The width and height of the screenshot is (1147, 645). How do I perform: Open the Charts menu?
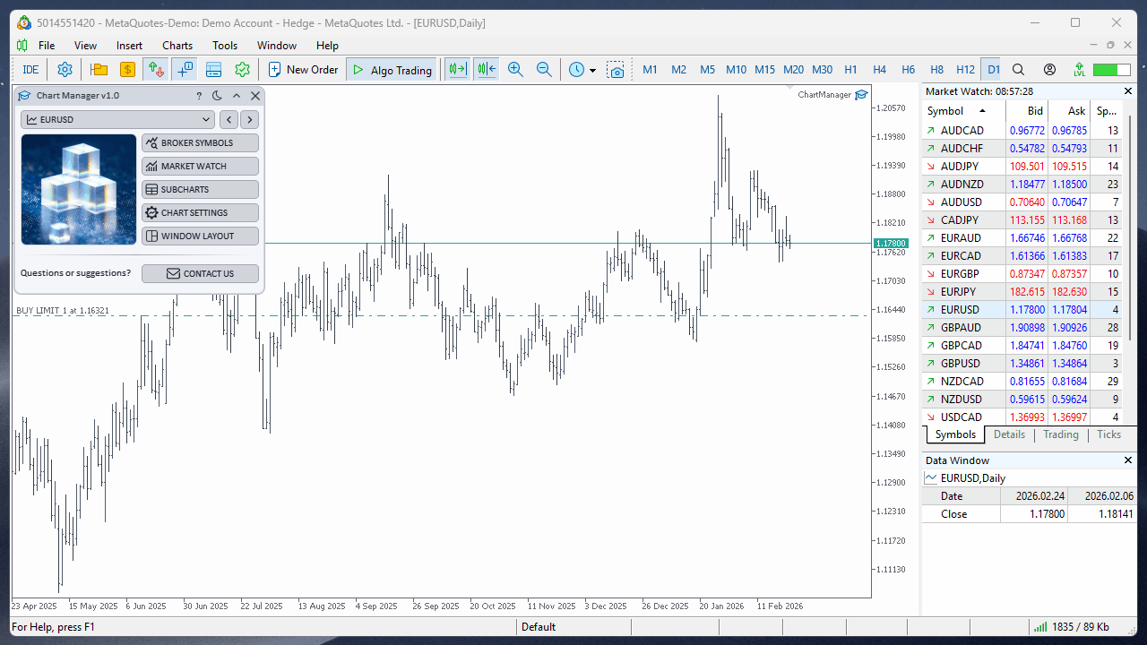[x=177, y=45]
